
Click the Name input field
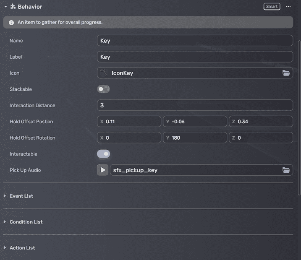(194, 41)
